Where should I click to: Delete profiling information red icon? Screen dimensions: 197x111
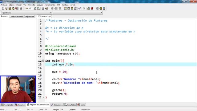(92, 8)
